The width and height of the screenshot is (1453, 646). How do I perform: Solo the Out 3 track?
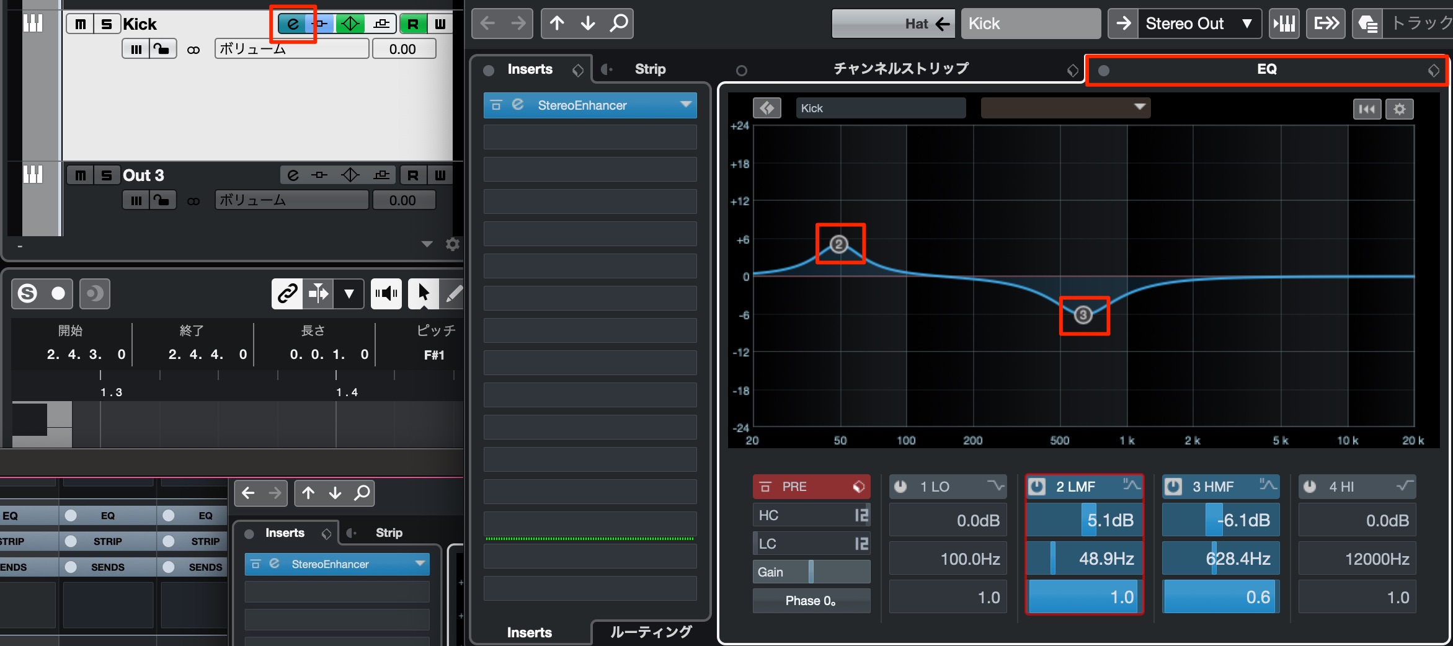[x=107, y=175]
